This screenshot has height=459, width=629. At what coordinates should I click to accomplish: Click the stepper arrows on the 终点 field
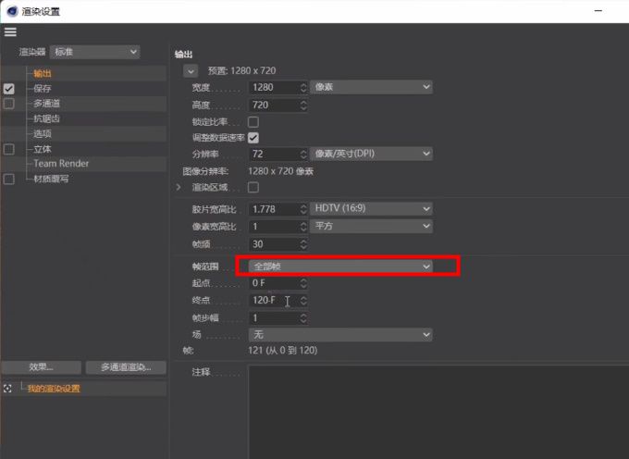303,301
